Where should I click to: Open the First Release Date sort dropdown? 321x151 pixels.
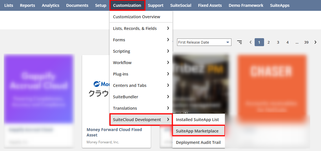pos(204,42)
